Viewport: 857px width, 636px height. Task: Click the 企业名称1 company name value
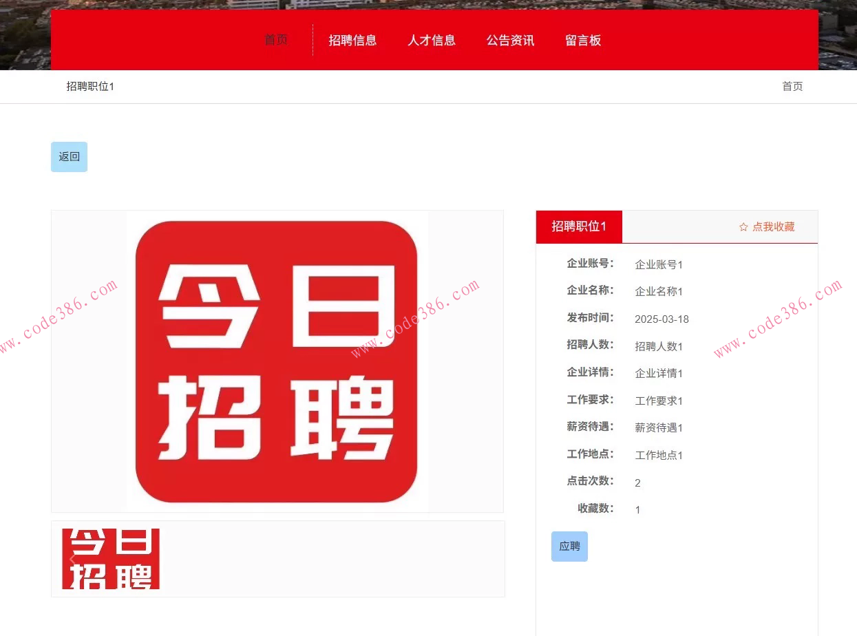[x=658, y=291]
